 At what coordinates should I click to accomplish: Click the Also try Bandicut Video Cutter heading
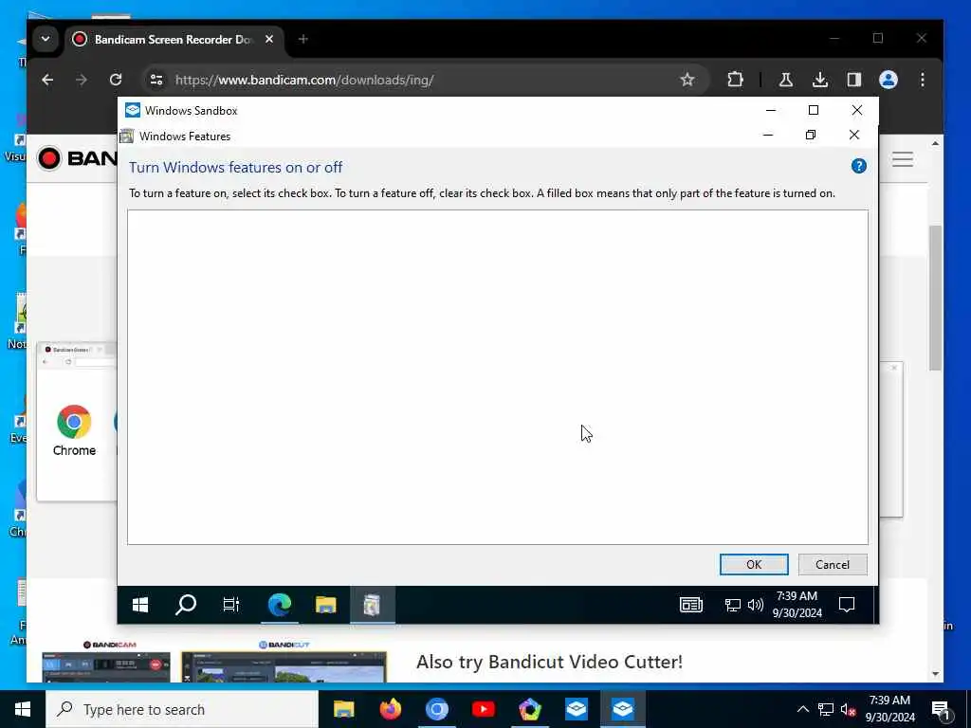click(x=549, y=662)
